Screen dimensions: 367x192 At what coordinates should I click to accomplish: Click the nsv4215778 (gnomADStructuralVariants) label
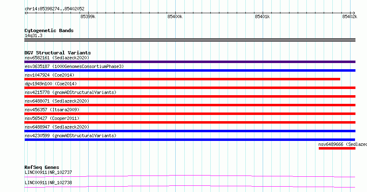[71, 92]
